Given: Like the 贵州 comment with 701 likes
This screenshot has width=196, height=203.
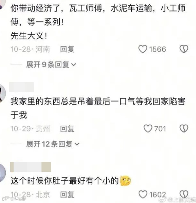Looking at the screenshot, I should 148,129.
